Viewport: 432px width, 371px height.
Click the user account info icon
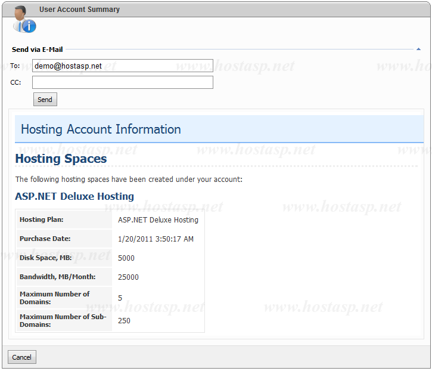click(24, 20)
